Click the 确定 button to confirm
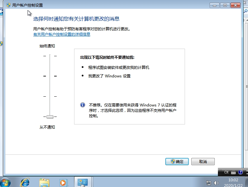 [177, 161]
